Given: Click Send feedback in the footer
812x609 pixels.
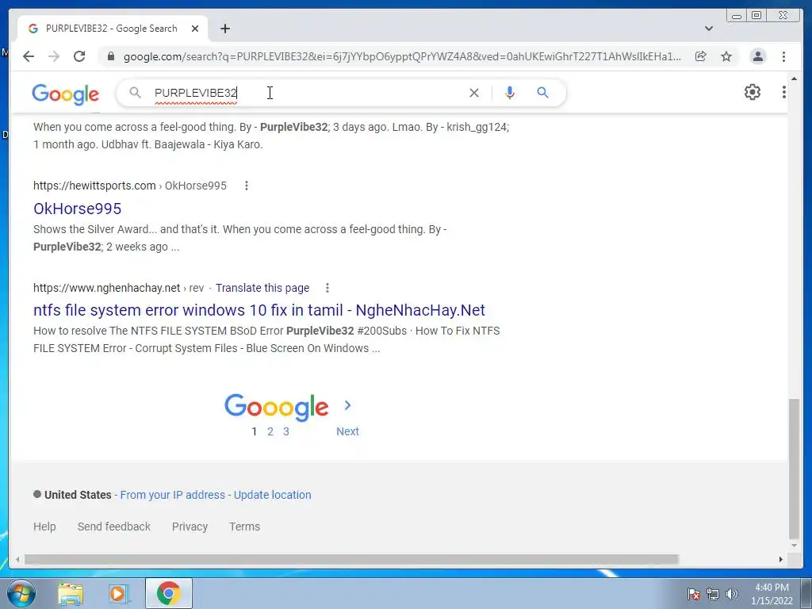Looking at the screenshot, I should point(114,527).
